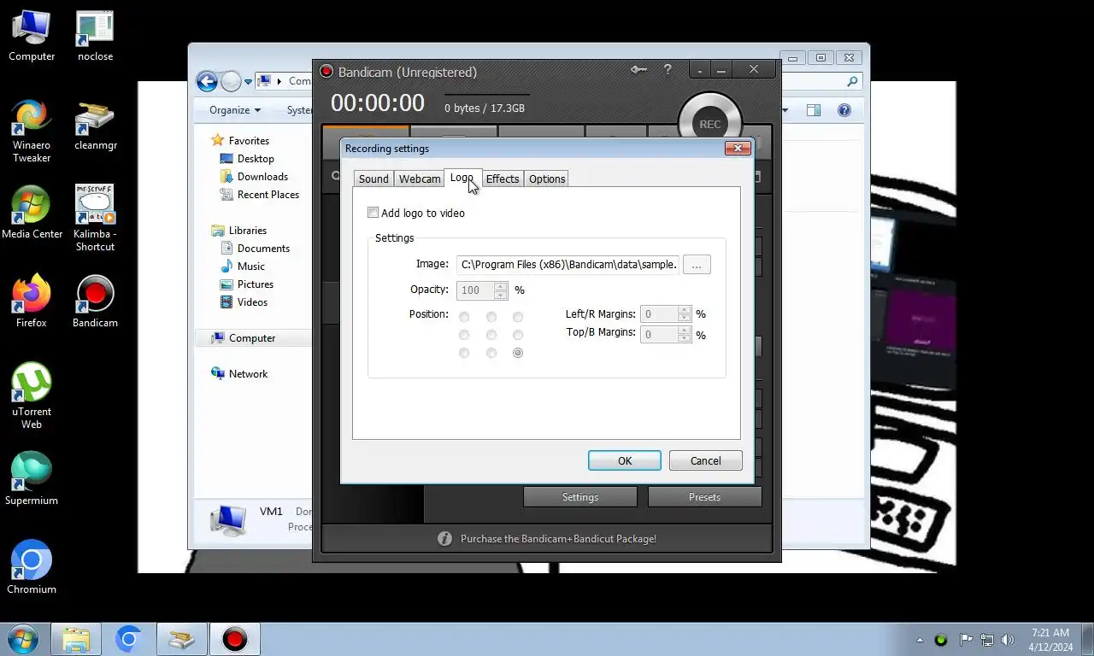Open Explorer recent pages dropdown arrow
The height and width of the screenshot is (656, 1094).
pyautogui.click(x=249, y=82)
